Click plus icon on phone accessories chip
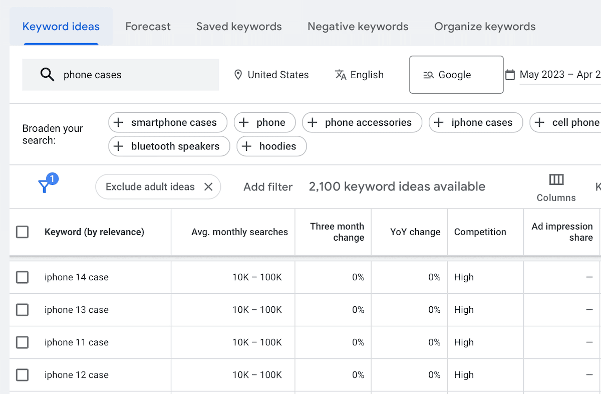 coord(312,122)
